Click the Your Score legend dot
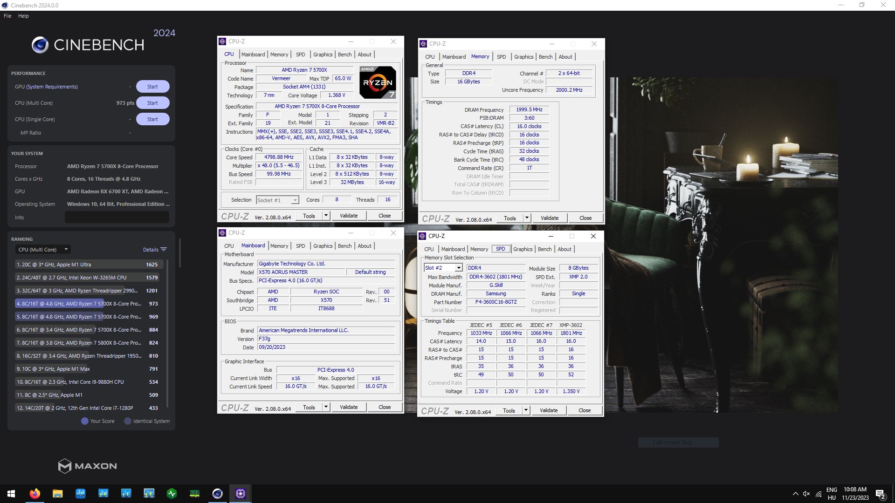 (x=85, y=421)
